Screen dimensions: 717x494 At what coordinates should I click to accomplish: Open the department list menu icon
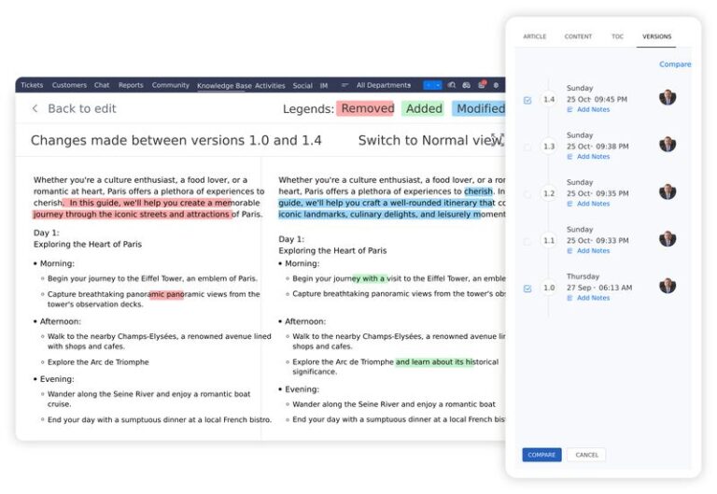tap(344, 85)
